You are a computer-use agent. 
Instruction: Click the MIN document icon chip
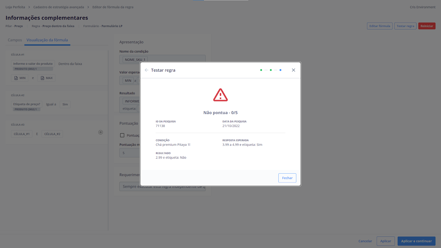point(20,78)
